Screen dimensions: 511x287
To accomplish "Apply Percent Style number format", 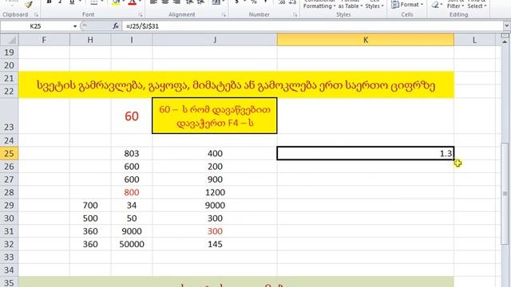I will pos(254,2).
